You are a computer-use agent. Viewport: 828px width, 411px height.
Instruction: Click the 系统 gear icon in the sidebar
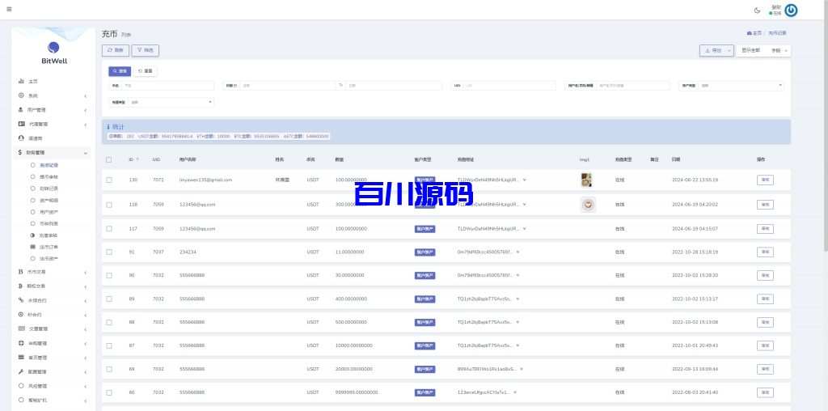click(x=21, y=95)
